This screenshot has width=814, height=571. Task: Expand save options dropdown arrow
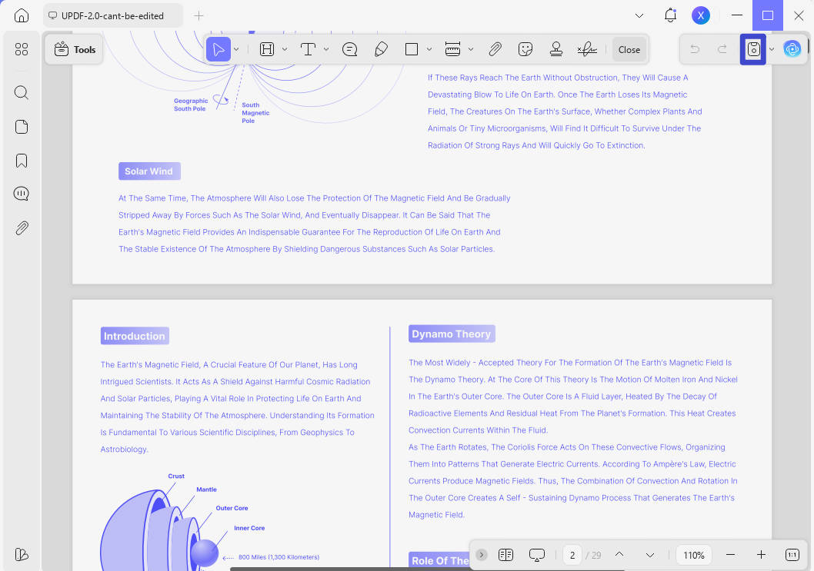(772, 50)
